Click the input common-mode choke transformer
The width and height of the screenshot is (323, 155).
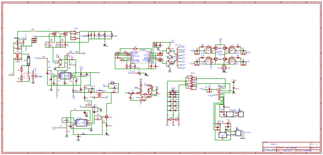click(18, 55)
